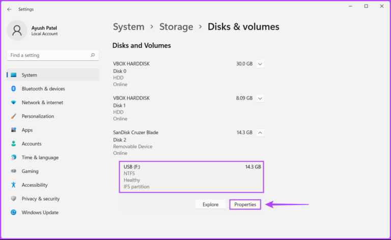Click the user profile avatar icon
The height and width of the screenshot is (240, 391).
click(17, 30)
